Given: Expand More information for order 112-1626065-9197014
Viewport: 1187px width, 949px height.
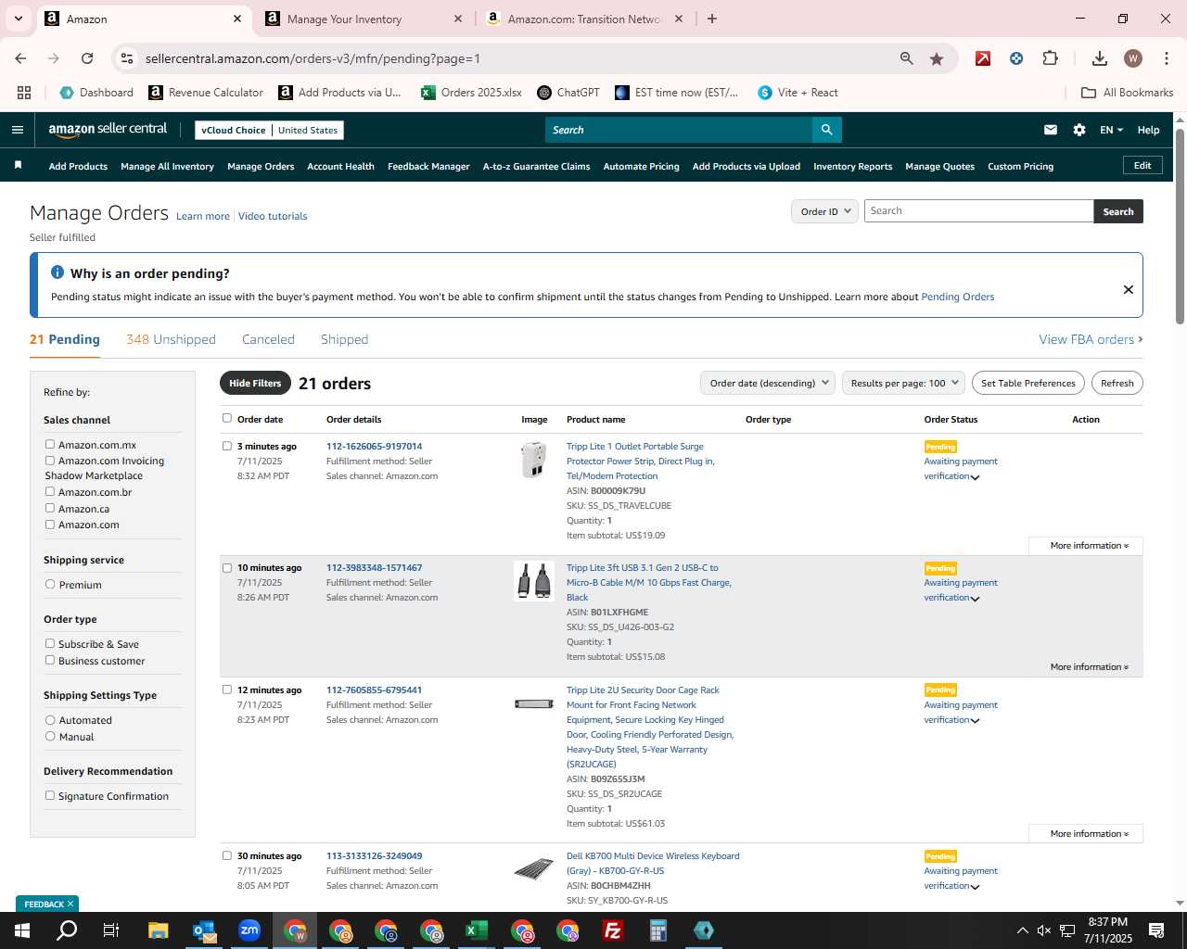Looking at the screenshot, I should [1089, 546].
